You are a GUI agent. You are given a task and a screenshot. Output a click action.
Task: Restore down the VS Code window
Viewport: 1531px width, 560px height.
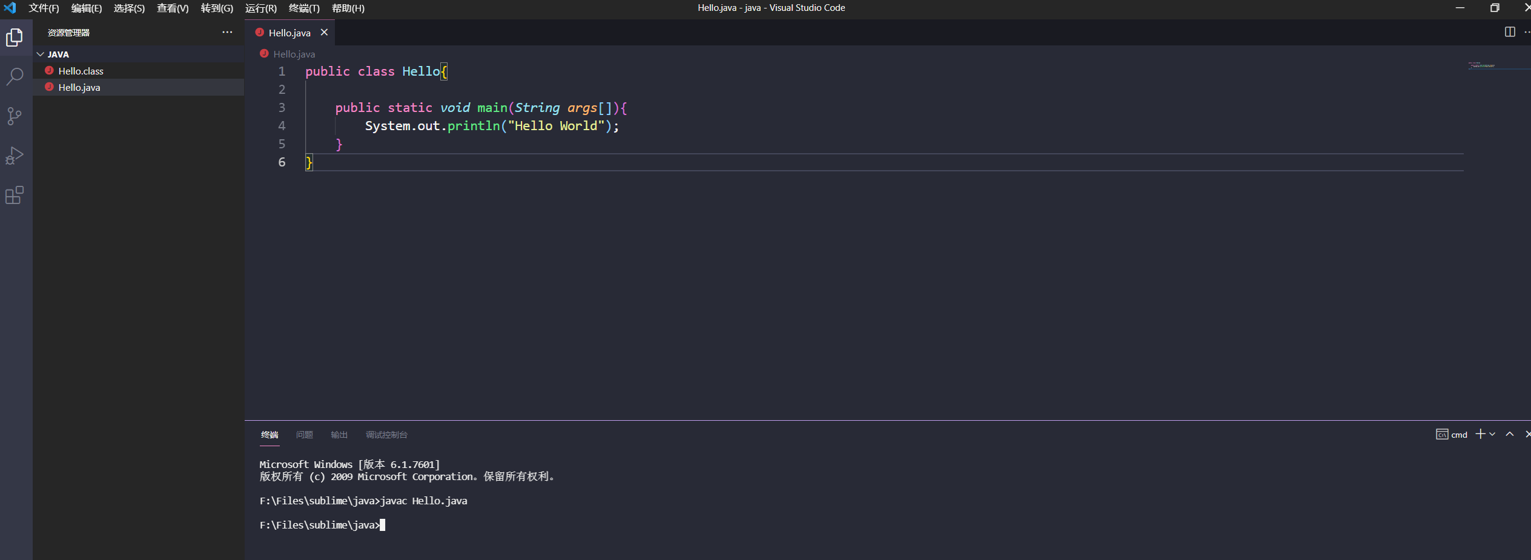click(1495, 8)
